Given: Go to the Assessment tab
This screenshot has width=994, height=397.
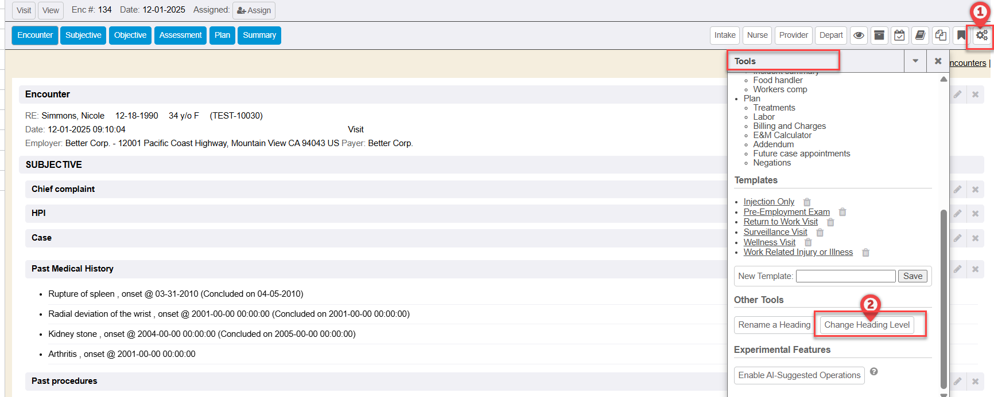Looking at the screenshot, I should (x=180, y=36).
